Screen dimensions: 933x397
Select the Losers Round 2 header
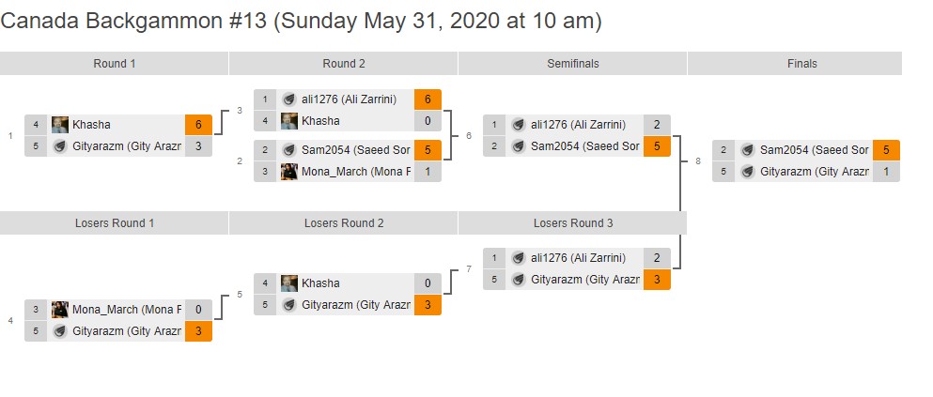pyautogui.click(x=343, y=223)
